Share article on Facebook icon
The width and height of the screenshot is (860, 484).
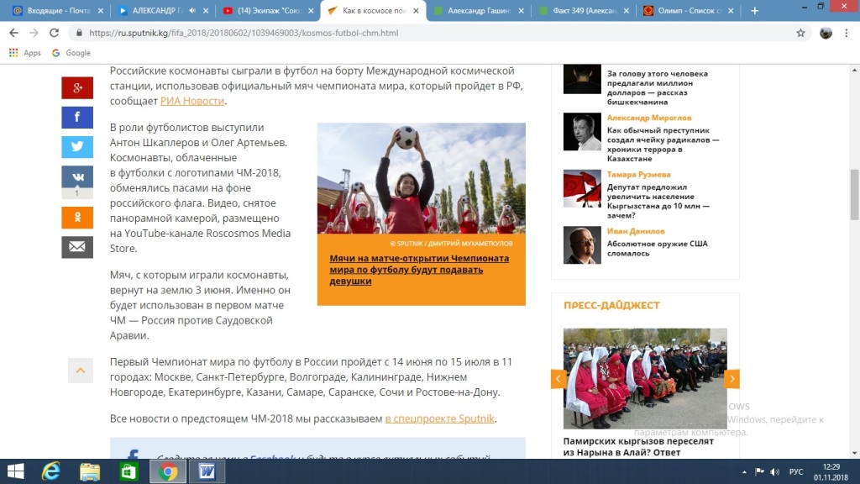click(76, 118)
